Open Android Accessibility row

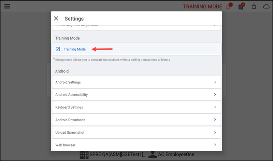[136, 95]
